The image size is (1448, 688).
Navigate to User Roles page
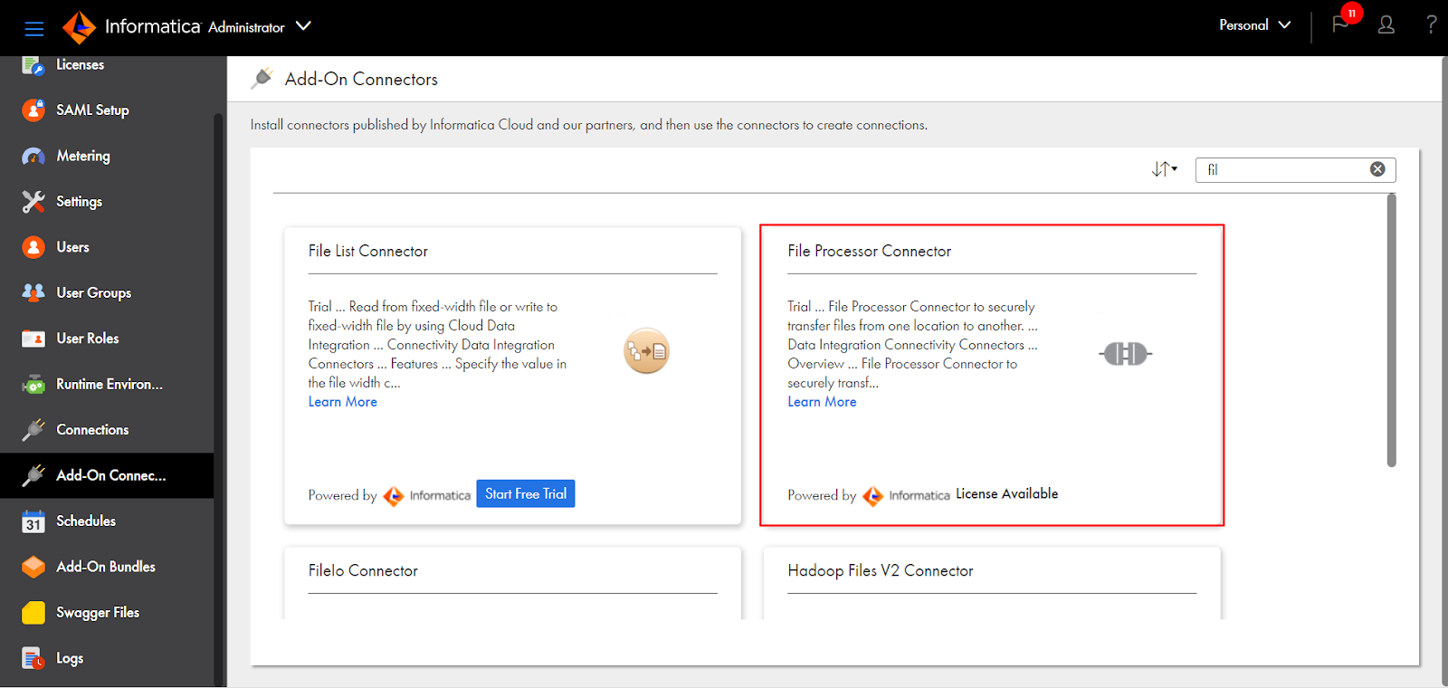tap(88, 339)
